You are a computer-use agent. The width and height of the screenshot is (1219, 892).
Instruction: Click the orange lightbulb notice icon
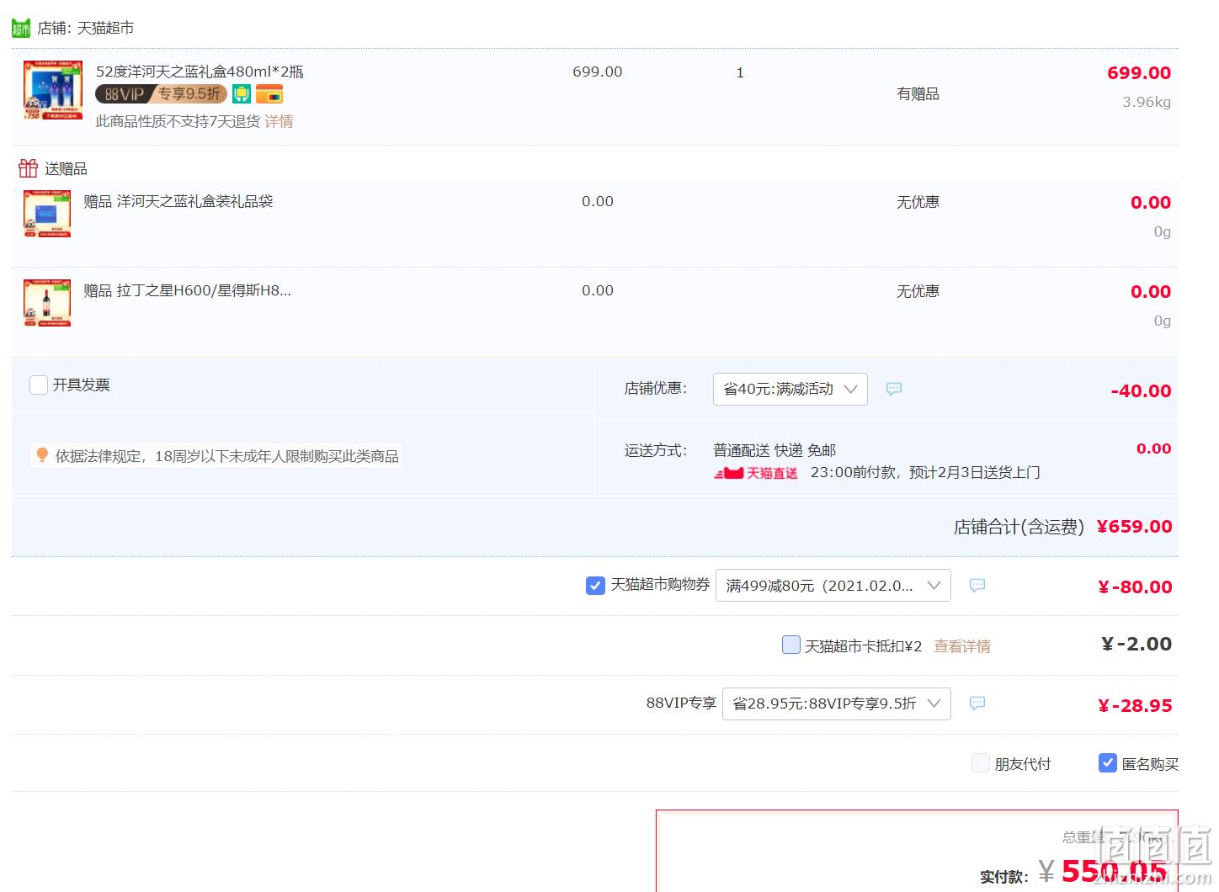pos(42,455)
